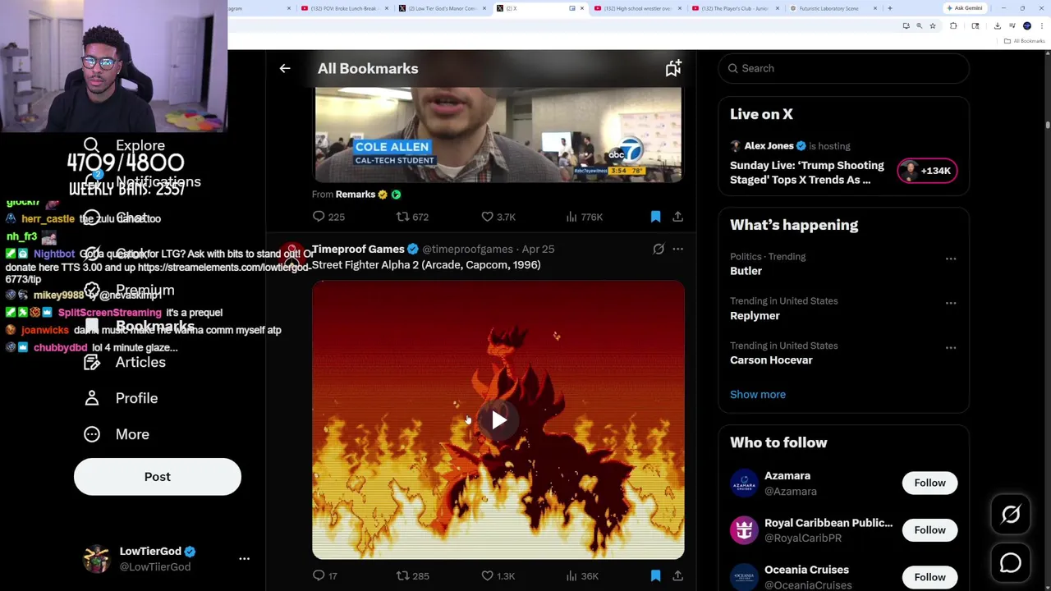
Task: Click the Post button
Action: (158, 477)
